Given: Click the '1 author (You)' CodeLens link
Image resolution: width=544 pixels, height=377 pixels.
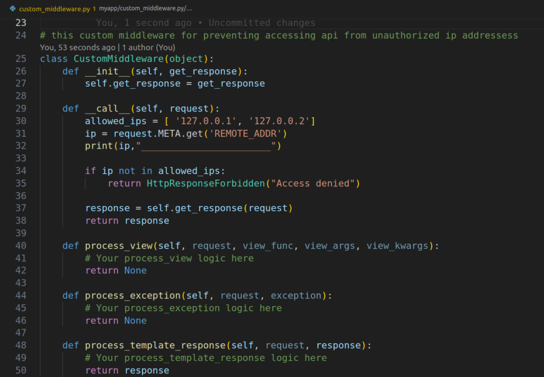Looking at the screenshot, I should [x=149, y=47].
